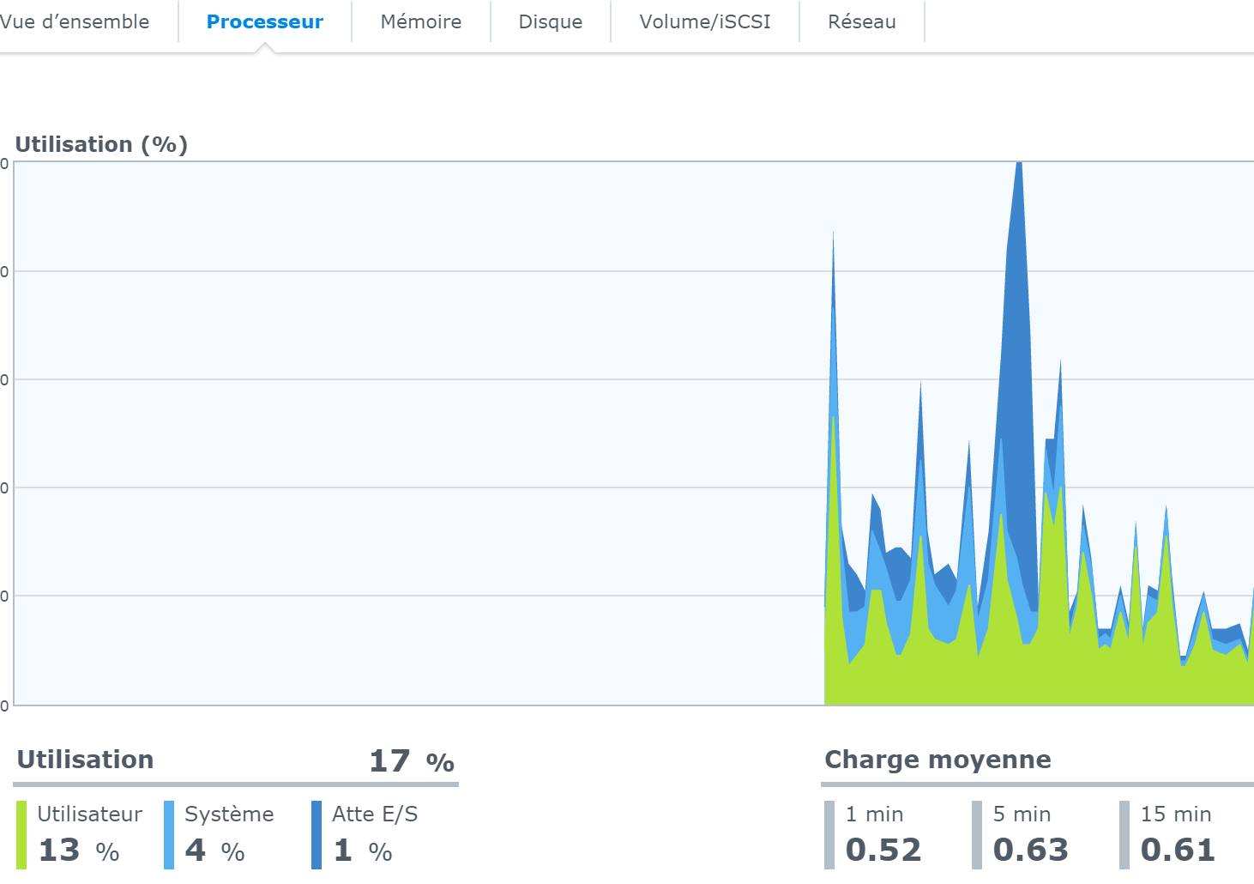This screenshot has width=1254, height=884.
Task: Click the Utilisateur 13 % value
Action: (79, 851)
